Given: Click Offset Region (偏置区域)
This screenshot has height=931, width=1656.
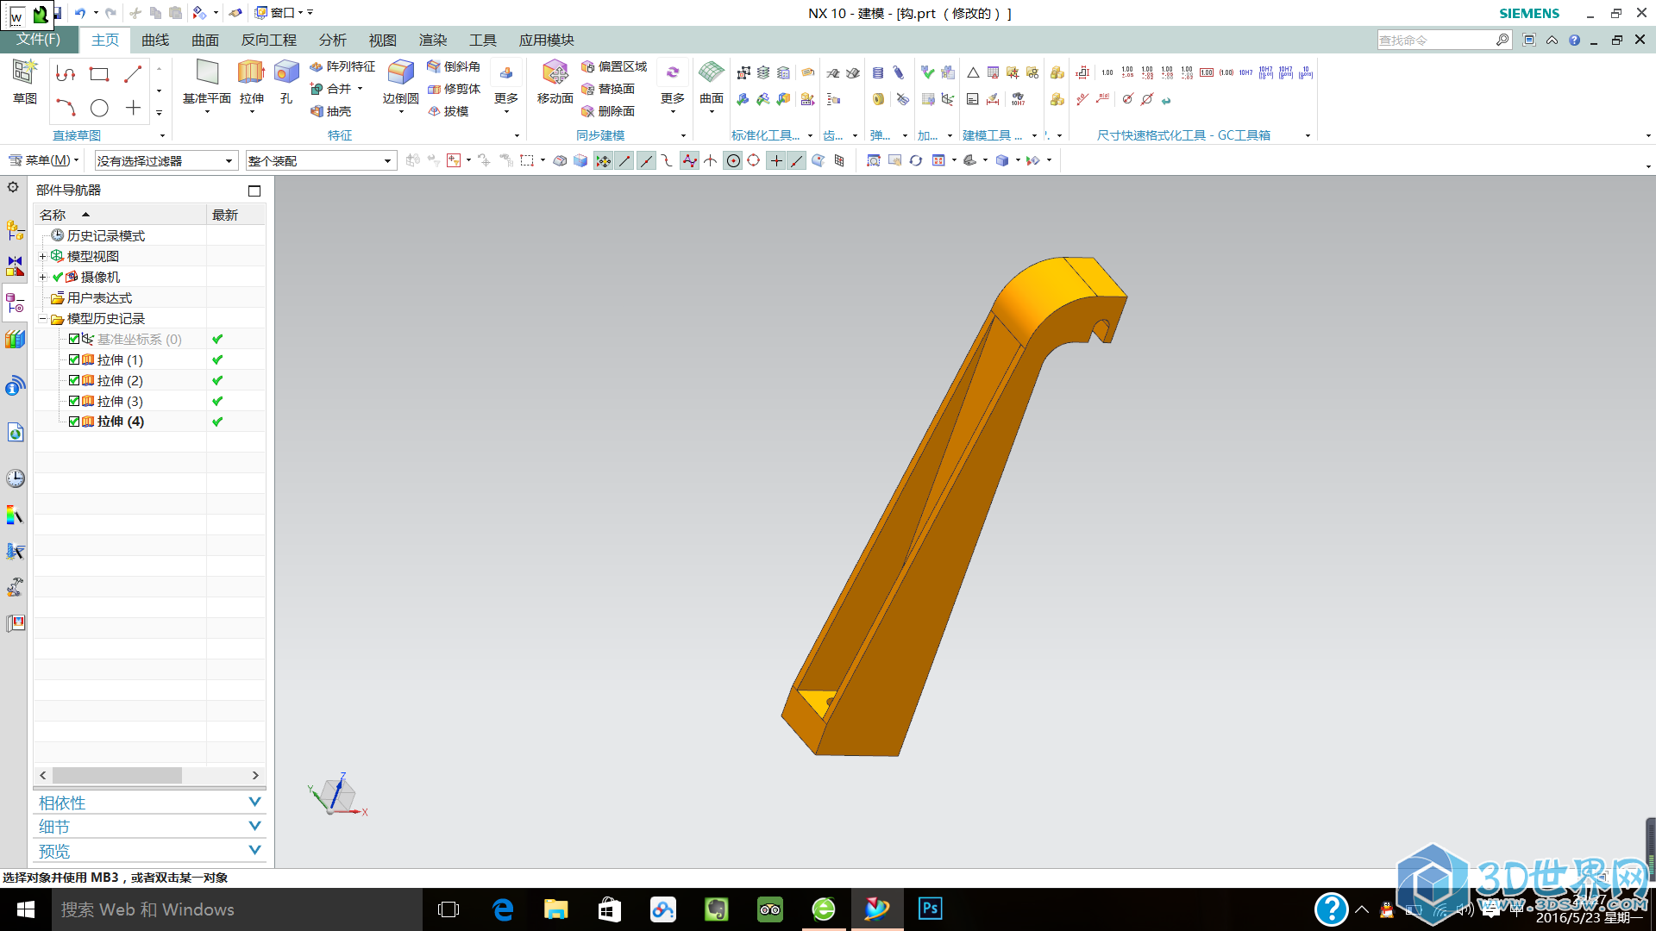Looking at the screenshot, I should [614, 66].
